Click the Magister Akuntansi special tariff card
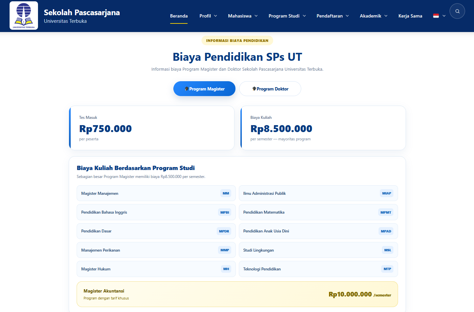This screenshot has width=474, height=312. pos(237,294)
